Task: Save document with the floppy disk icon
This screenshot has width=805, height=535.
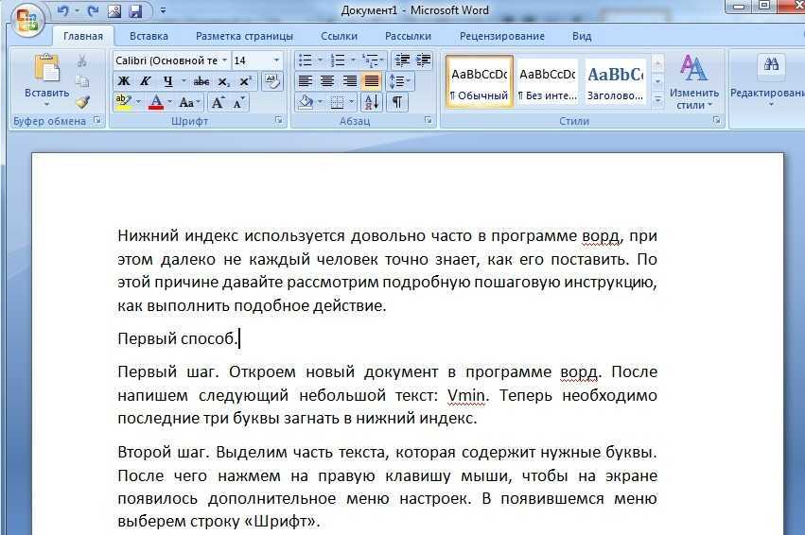Action: tap(135, 10)
